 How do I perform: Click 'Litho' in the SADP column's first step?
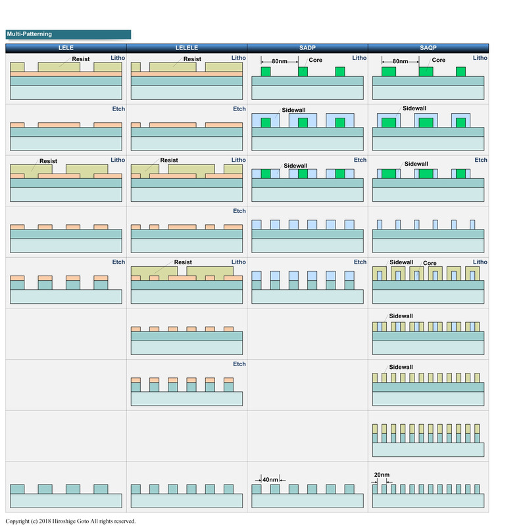(x=359, y=58)
